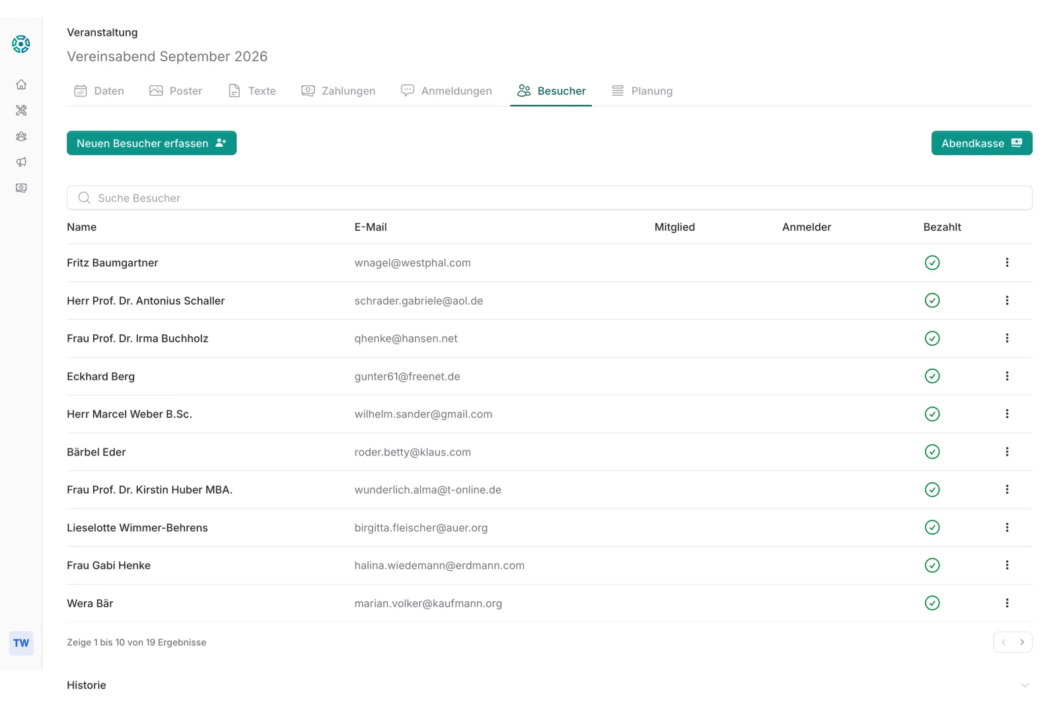This screenshot has width=1057, height=717.
Task: Click the Neuen Besucher erfassen button
Action: tap(152, 143)
